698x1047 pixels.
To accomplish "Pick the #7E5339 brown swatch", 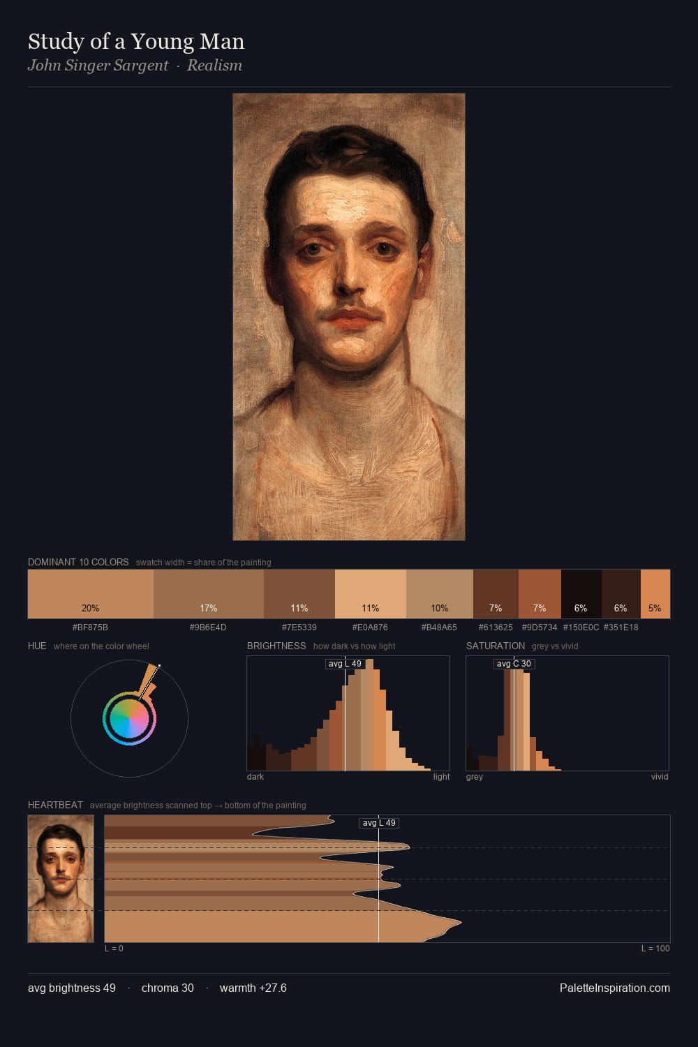I will click(299, 594).
